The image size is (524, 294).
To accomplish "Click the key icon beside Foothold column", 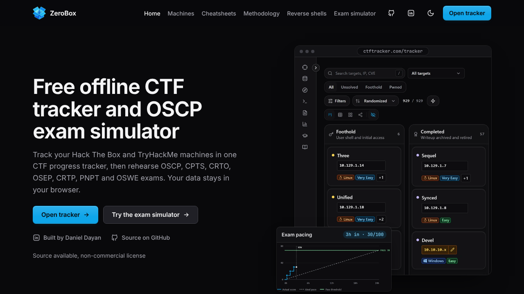I will [331, 134].
